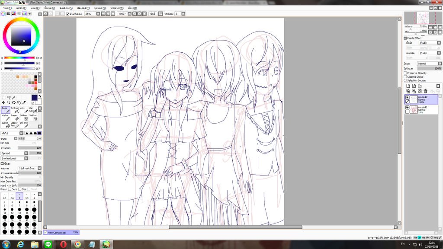Open the layer blending mode Normal dropdown
This screenshot has height=249, width=443.
pos(430,64)
